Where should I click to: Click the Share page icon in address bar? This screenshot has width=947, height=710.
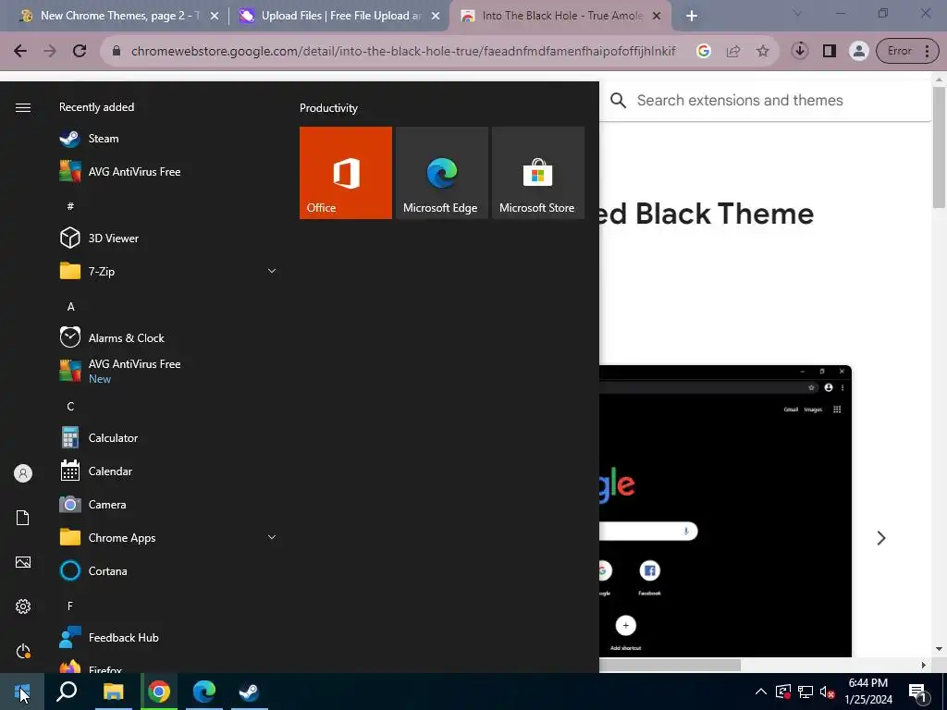(733, 51)
